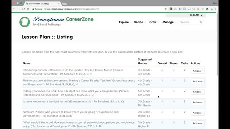Viewport: 230px width, 129px height.
Task: Click the Shared column header
Action: click(174, 63)
